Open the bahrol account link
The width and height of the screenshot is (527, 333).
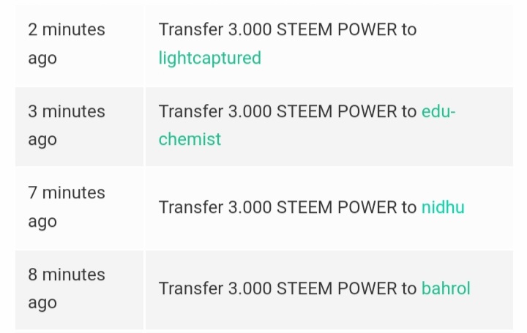(x=446, y=288)
